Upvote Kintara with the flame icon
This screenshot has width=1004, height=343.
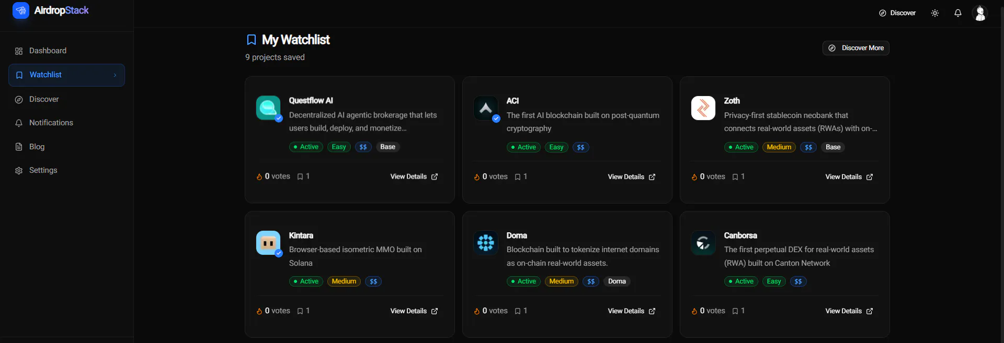click(259, 311)
